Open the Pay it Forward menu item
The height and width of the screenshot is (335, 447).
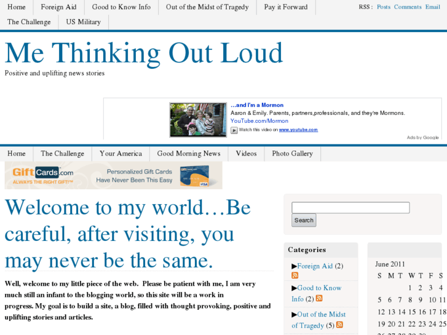(286, 7)
